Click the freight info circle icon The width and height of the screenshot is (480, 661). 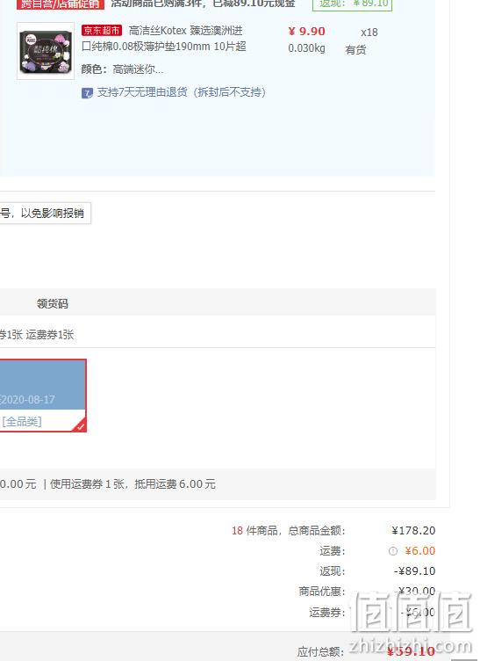pos(393,551)
